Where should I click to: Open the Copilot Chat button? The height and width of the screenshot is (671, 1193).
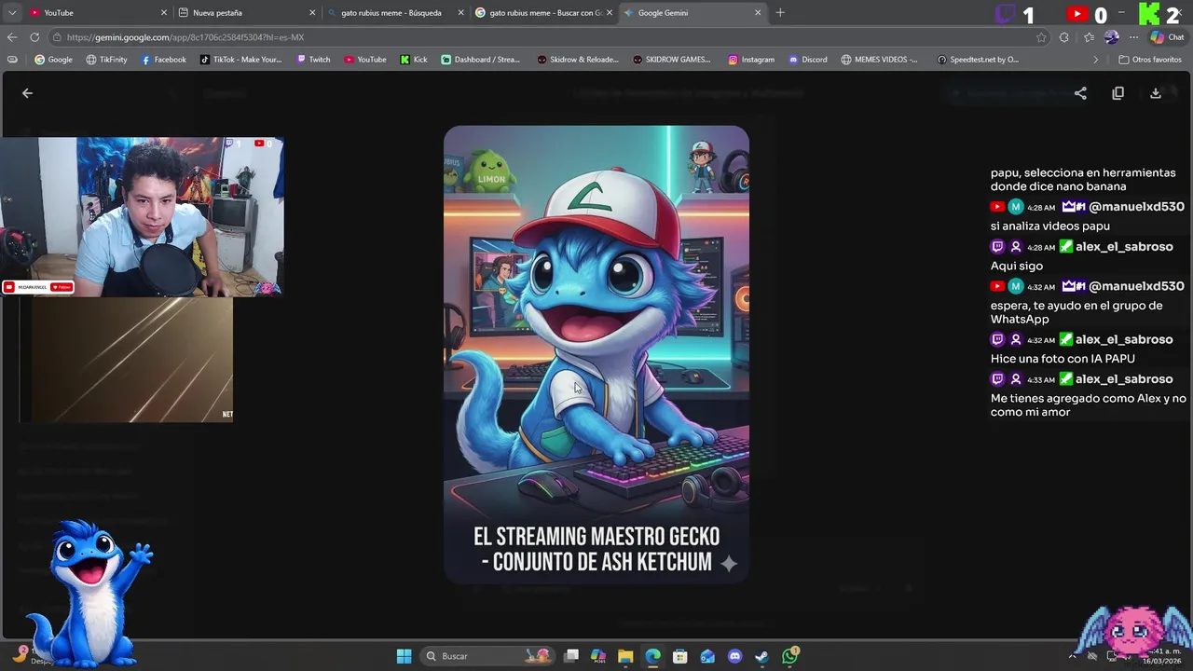tap(1169, 37)
